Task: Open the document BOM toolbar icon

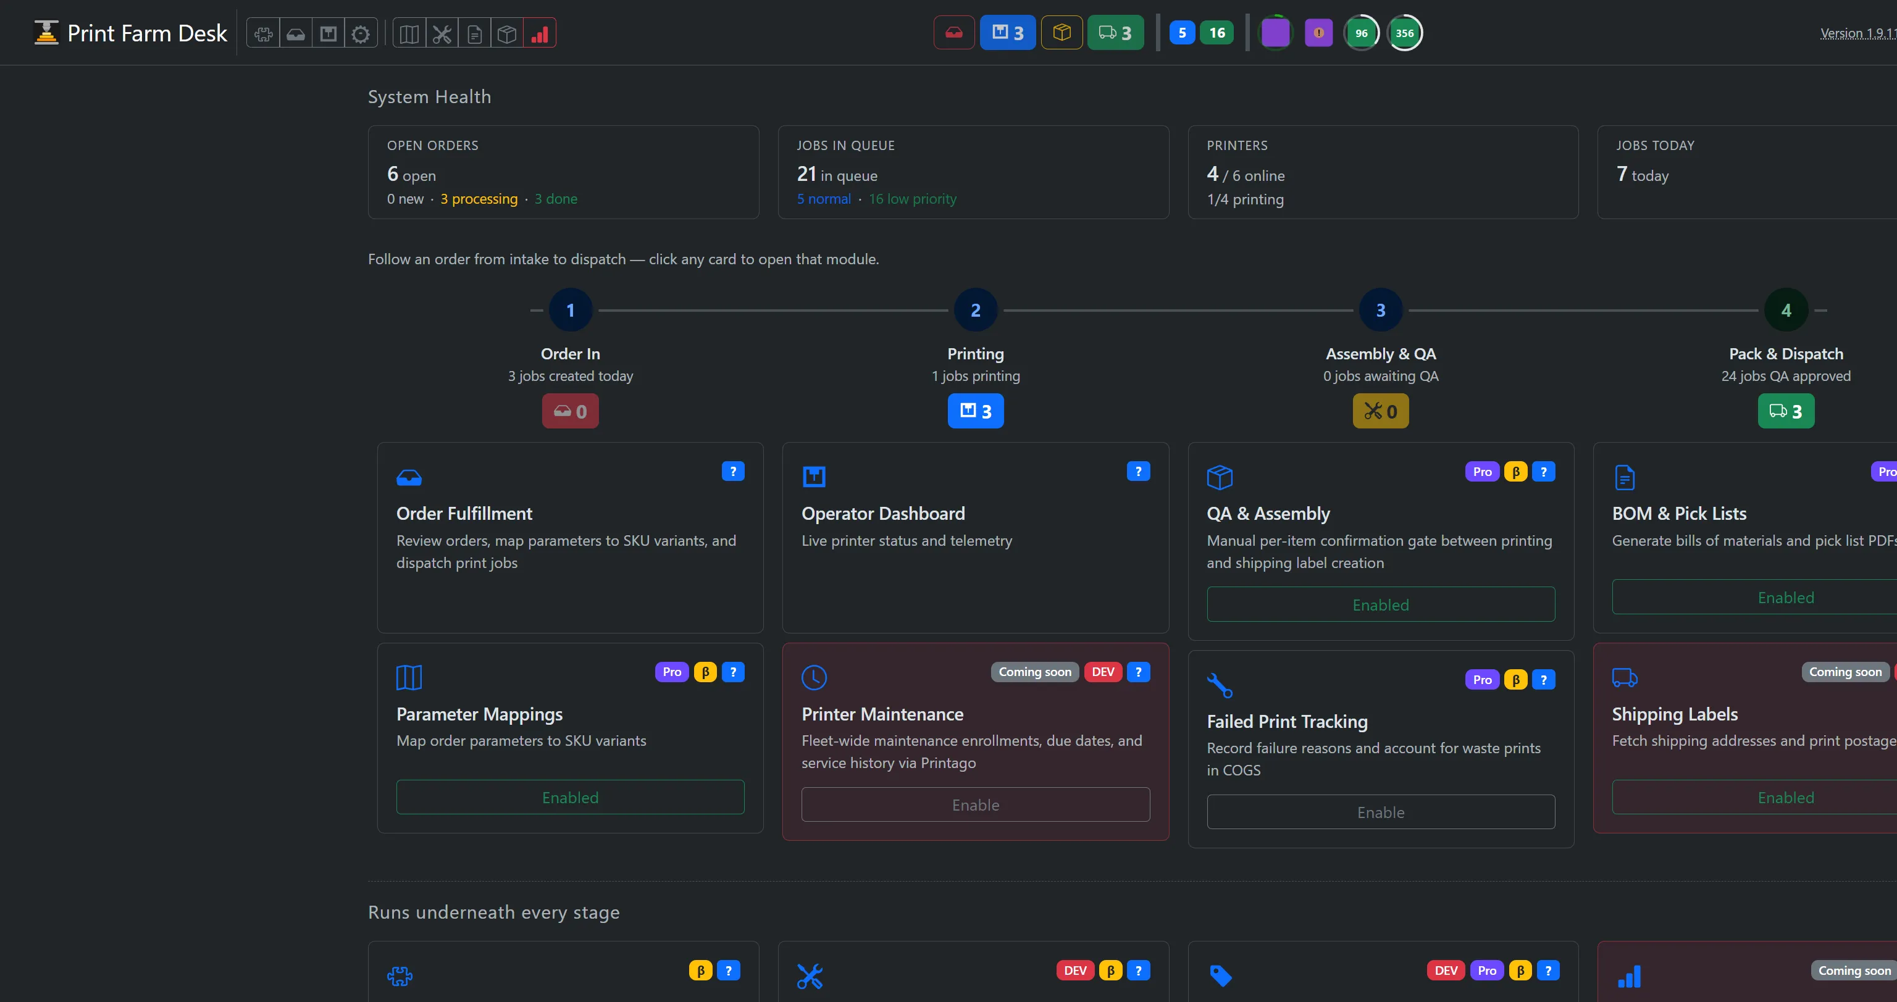Action: pos(474,33)
